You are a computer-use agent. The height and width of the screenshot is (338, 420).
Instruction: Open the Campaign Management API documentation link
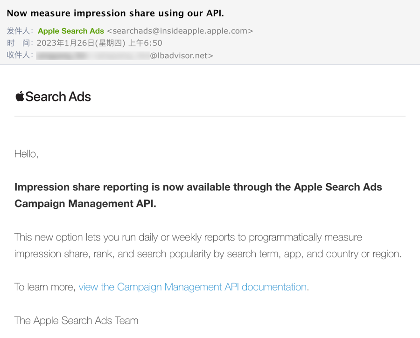[192, 287]
